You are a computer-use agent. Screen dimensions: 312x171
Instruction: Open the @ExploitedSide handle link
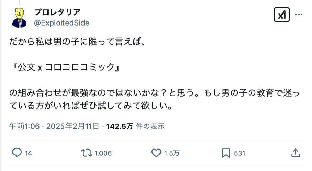click(x=61, y=23)
